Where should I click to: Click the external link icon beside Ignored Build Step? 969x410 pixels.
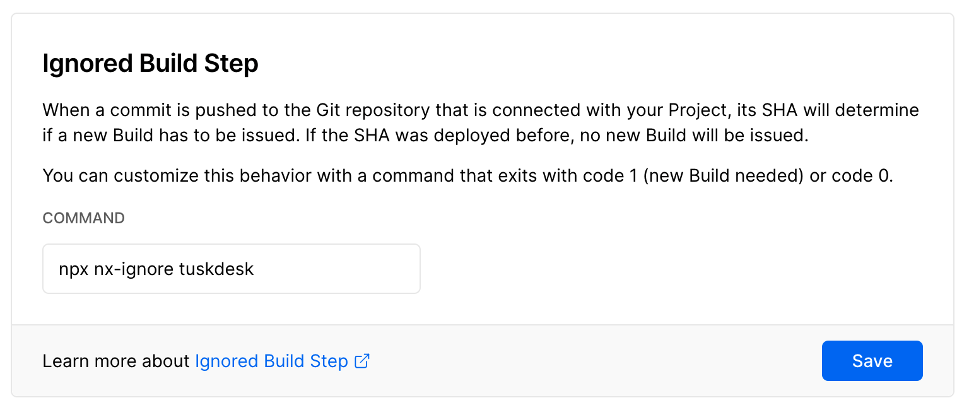[x=361, y=361]
